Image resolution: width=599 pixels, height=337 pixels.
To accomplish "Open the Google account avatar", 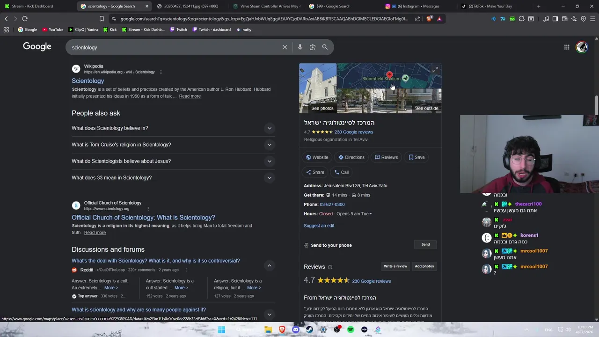I will [x=582, y=47].
